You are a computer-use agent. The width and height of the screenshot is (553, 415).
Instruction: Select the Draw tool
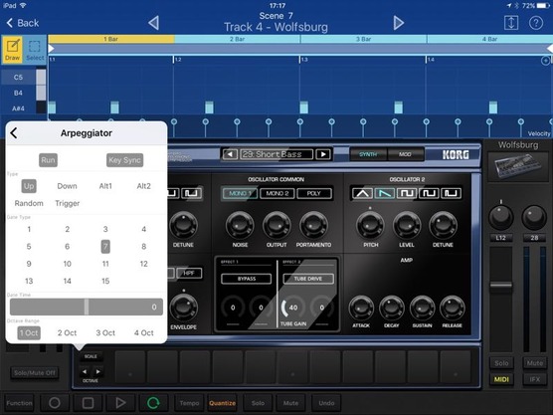click(x=13, y=50)
